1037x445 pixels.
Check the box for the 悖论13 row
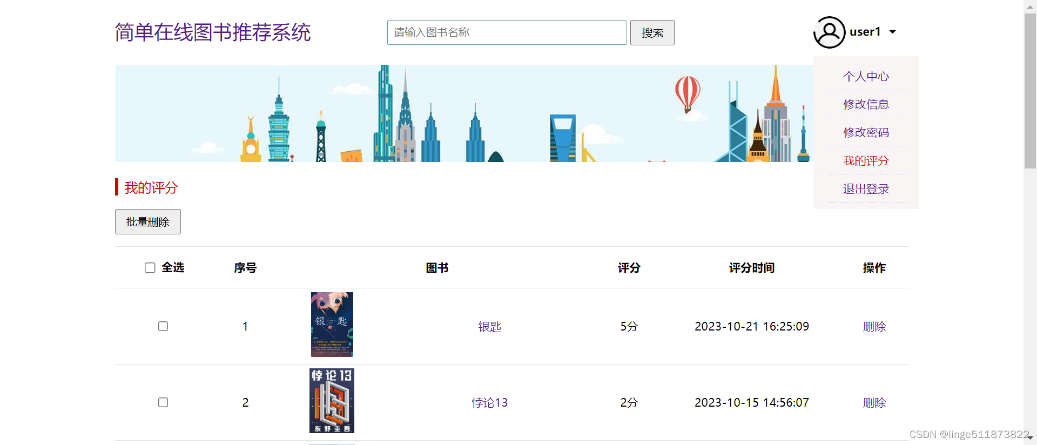coord(163,402)
